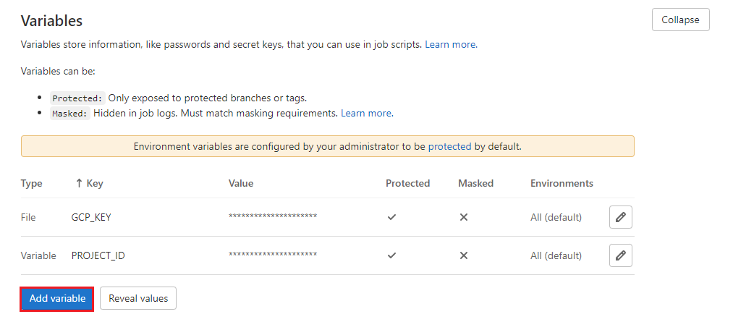Collapse the Variables section
Screen dimensions: 733x322
(x=680, y=20)
